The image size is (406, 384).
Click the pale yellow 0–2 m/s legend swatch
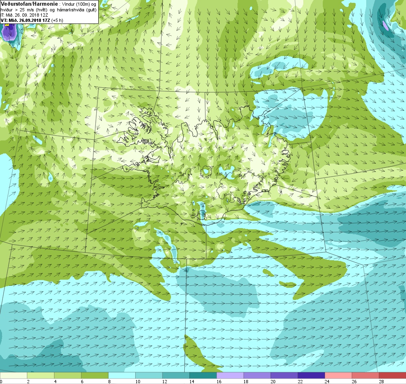pos(13,375)
